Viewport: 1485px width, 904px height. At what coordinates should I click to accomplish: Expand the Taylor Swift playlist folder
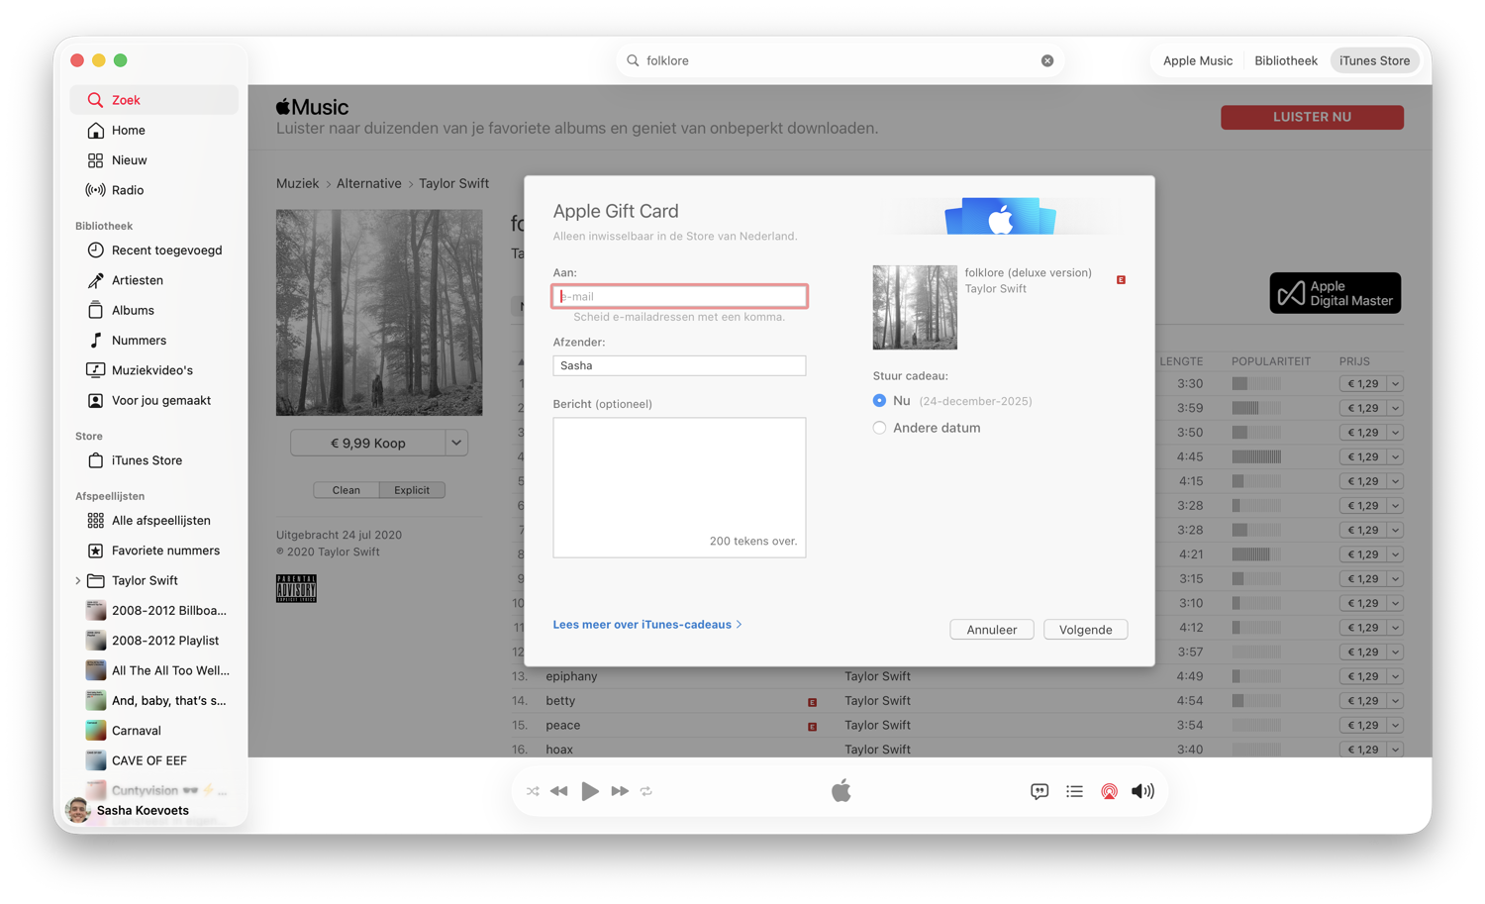tap(78, 581)
